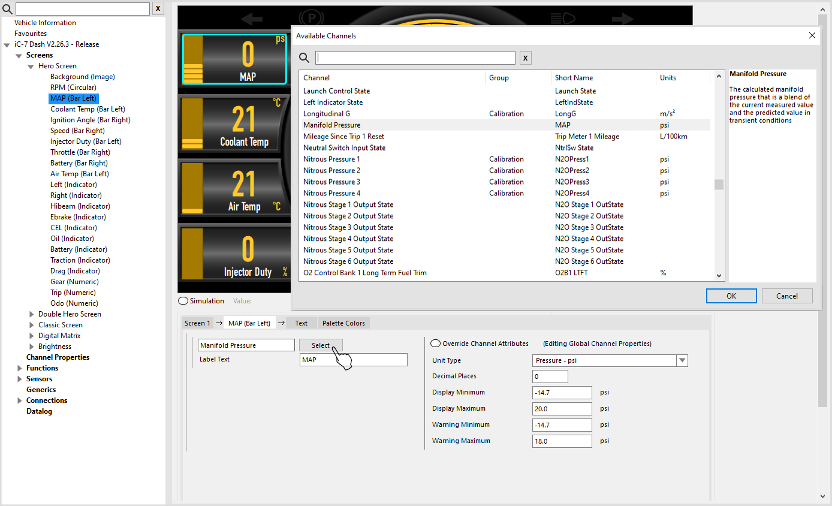Select Throttle (Bar Right) tree item
This screenshot has width=832, height=506.
click(x=80, y=152)
